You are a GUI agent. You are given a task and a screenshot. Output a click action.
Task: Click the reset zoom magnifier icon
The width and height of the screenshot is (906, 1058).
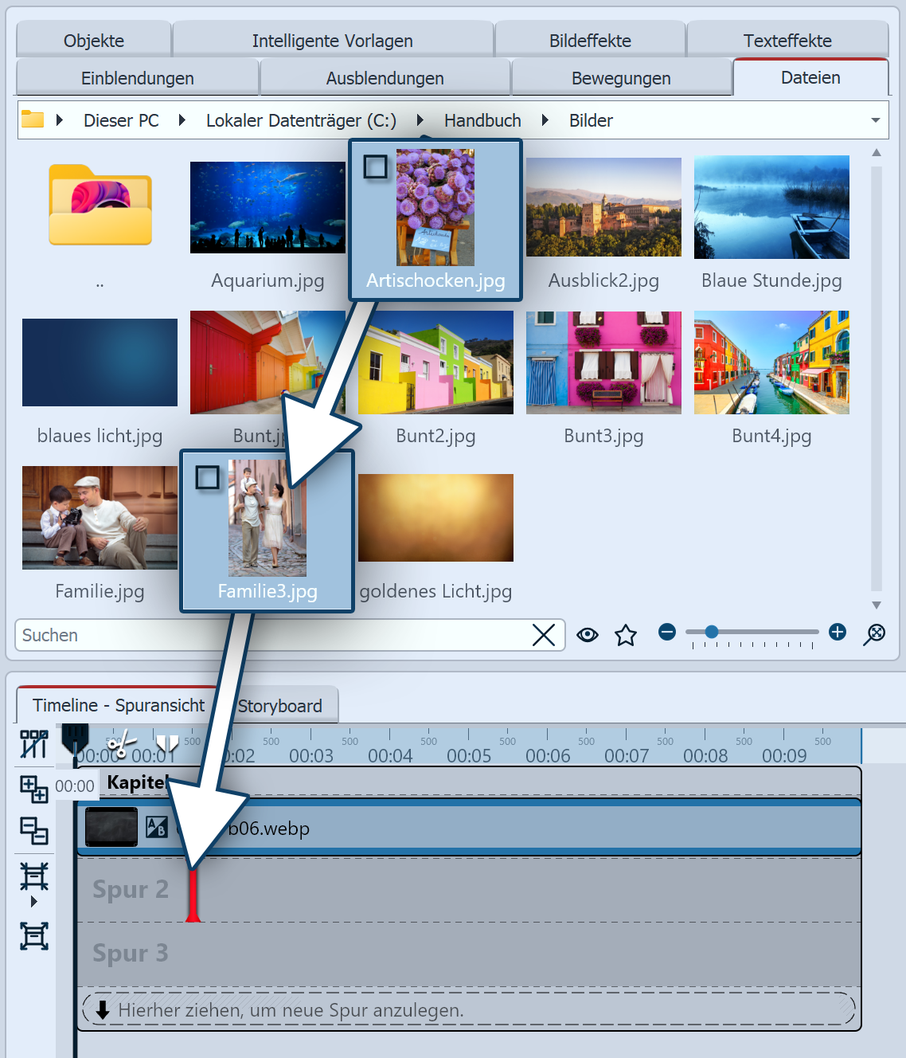pyautogui.click(x=874, y=634)
